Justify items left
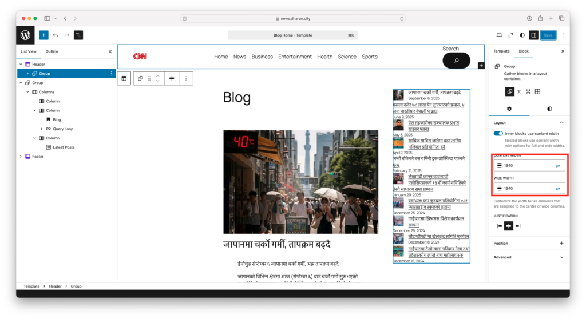This screenshot has width=586, height=319. [500, 226]
